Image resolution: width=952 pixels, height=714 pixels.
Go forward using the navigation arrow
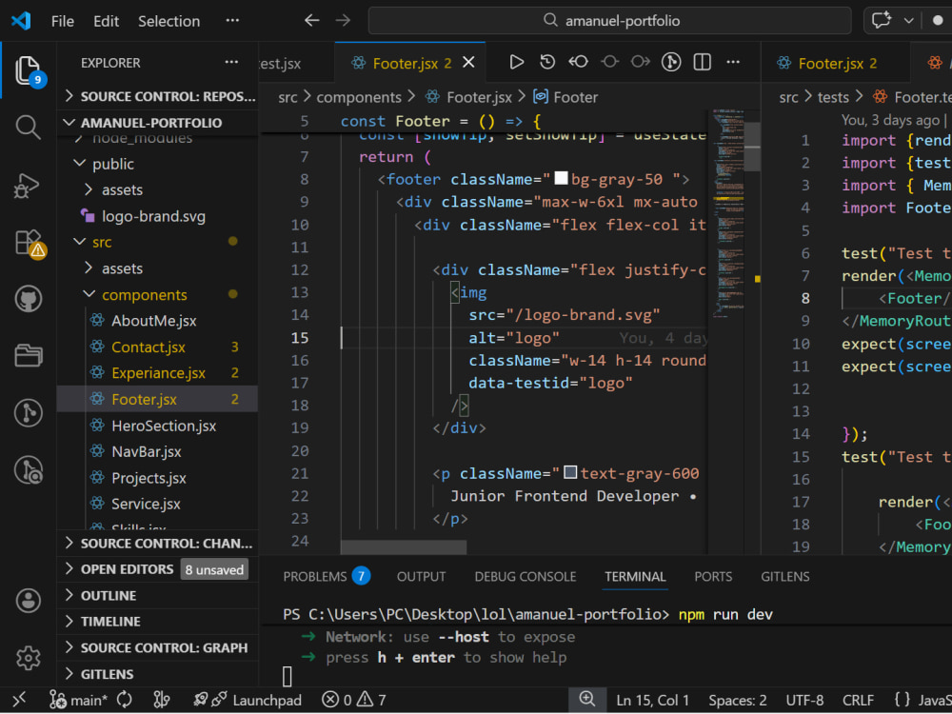coord(343,21)
